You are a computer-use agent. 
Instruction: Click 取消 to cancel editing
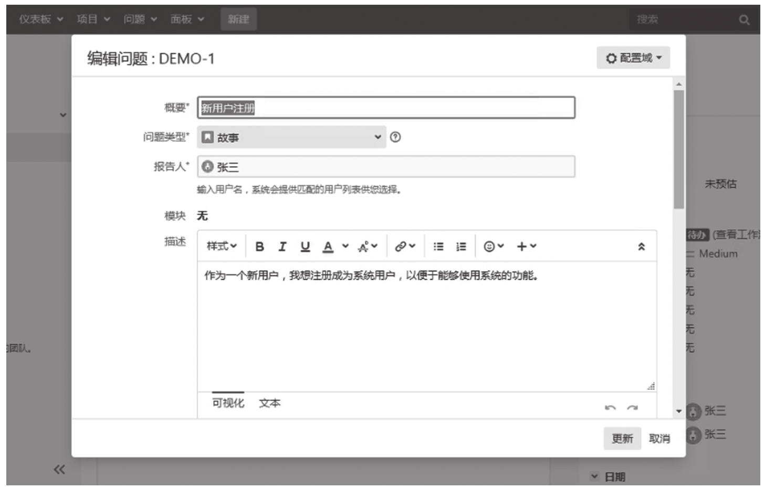pos(660,439)
